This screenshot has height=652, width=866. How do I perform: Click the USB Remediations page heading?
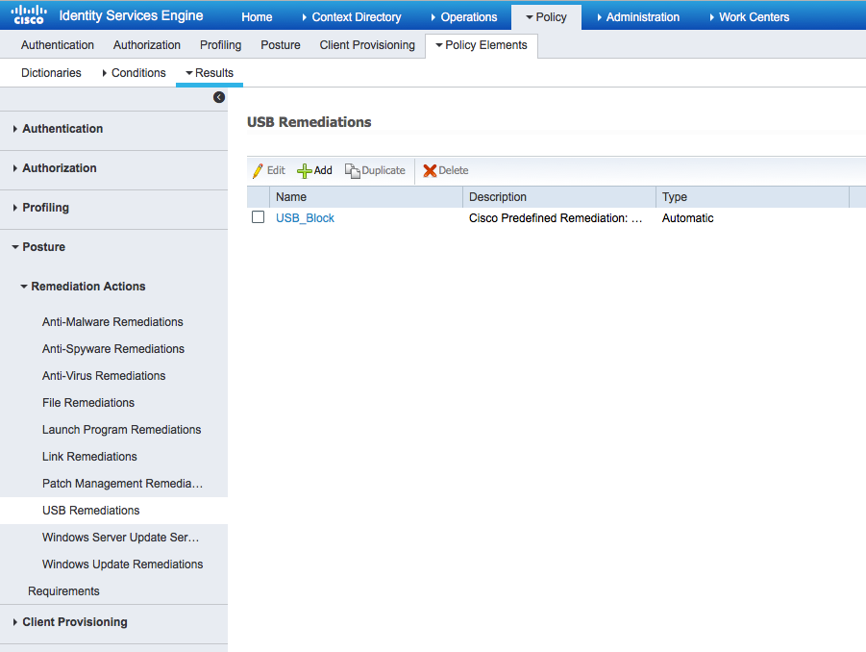click(309, 122)
